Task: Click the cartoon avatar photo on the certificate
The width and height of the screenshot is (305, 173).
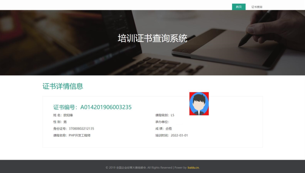Action: 199,103
